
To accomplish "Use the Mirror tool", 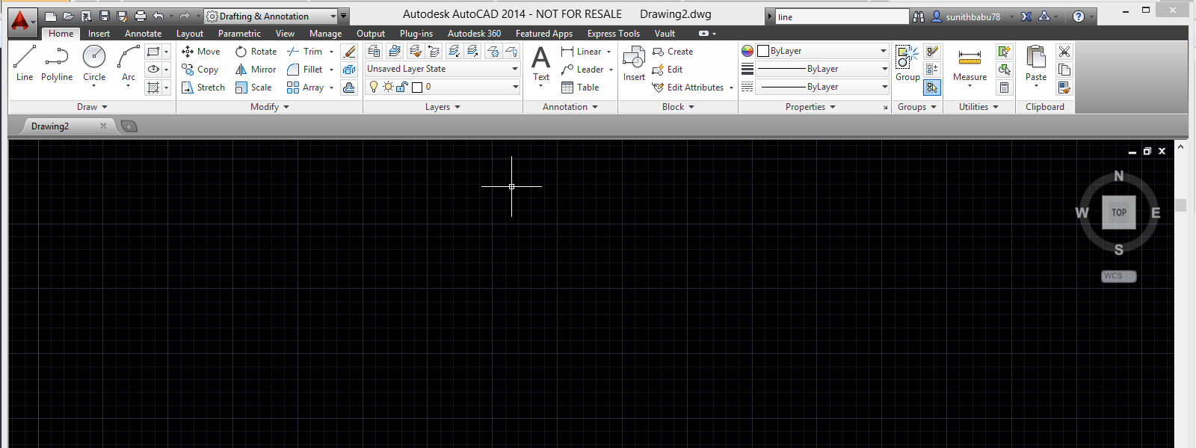I will pyautogui.click(x=256, y=70).
